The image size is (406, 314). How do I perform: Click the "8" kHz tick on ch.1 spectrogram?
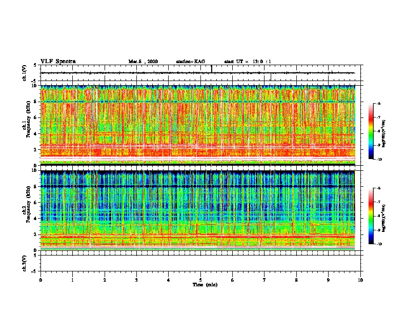35,102
